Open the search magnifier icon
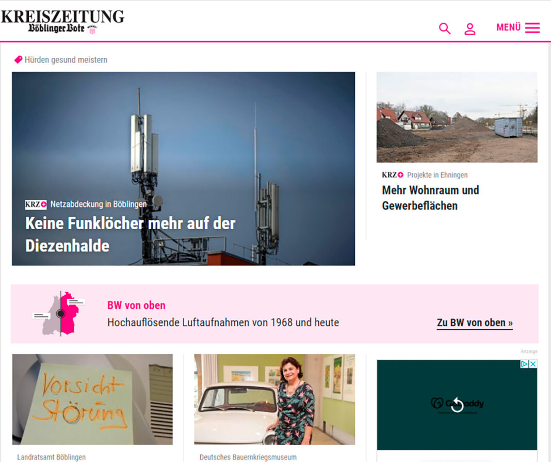The height and width of the screenshot is (462, 551). click(x=445, y=28)
